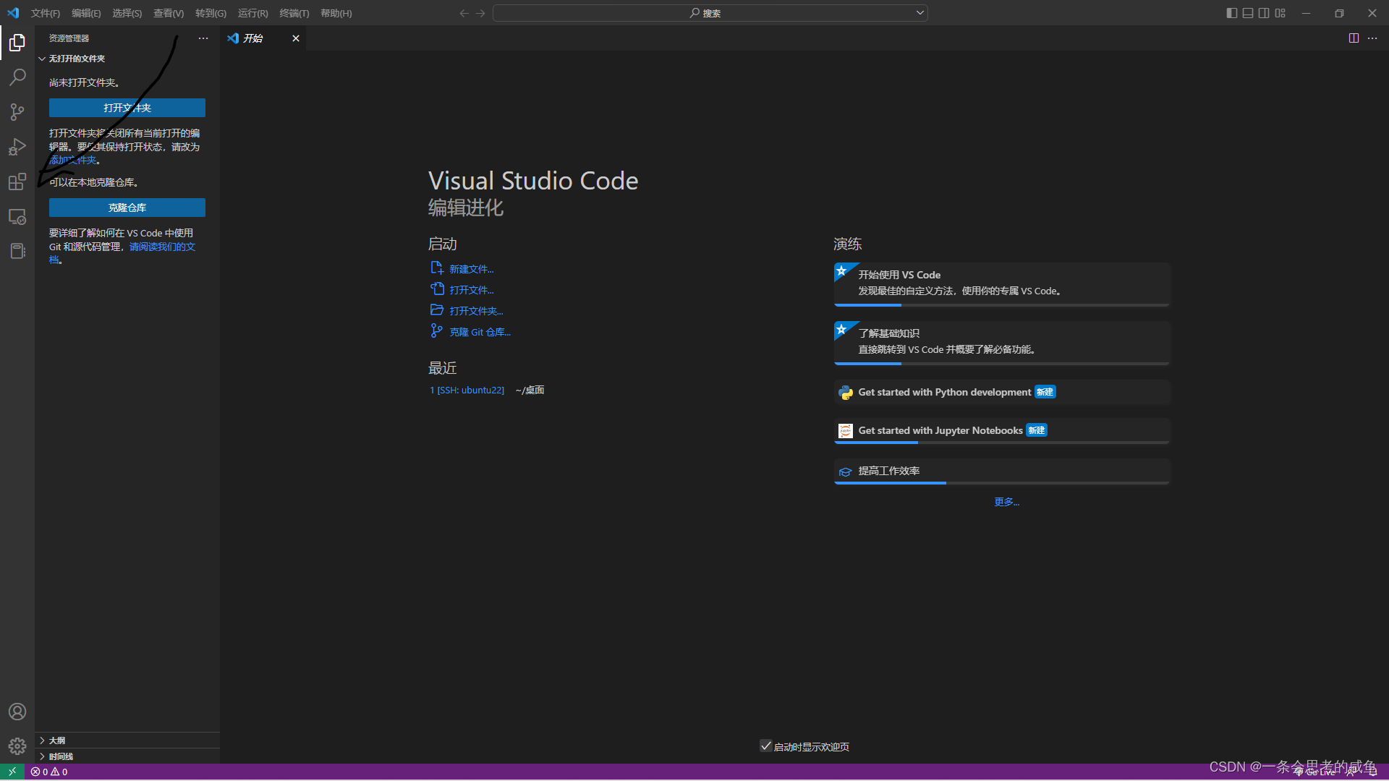Open Customize Layout icon in title bar
The width and height of the screenshot is (1389, 781).
(x=1280, y=13)
